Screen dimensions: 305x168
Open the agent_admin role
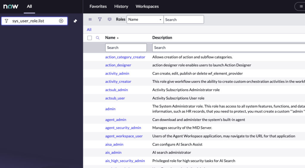pyautogui.click(x=116, y=120)
